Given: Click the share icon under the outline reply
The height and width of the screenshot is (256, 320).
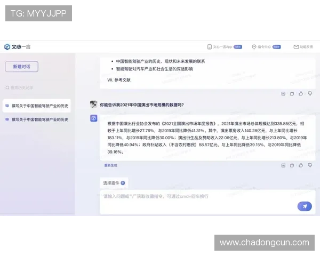Looking at the screenshot, I should [x=283, y=94].
